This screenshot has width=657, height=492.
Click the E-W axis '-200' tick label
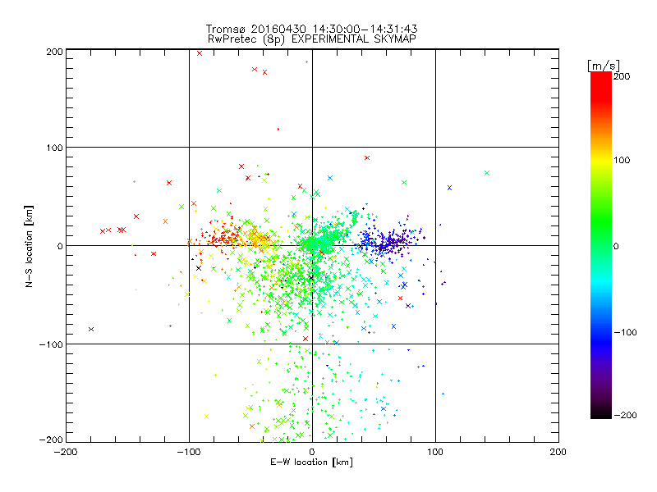(66, 452)
